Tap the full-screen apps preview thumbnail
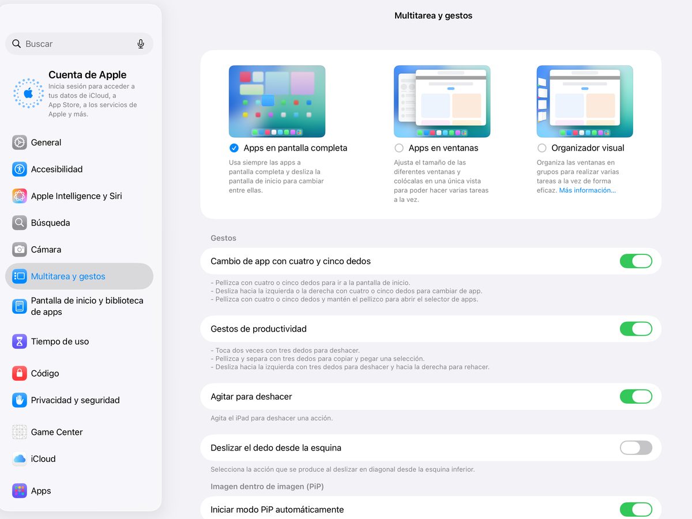 point(277,101)
